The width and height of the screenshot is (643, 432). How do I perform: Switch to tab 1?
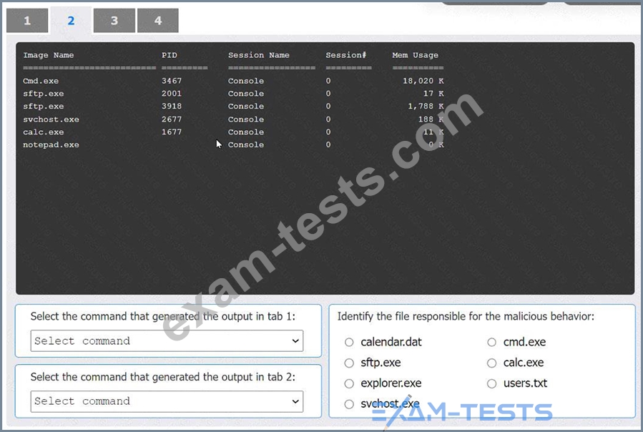tap(27, 21)
